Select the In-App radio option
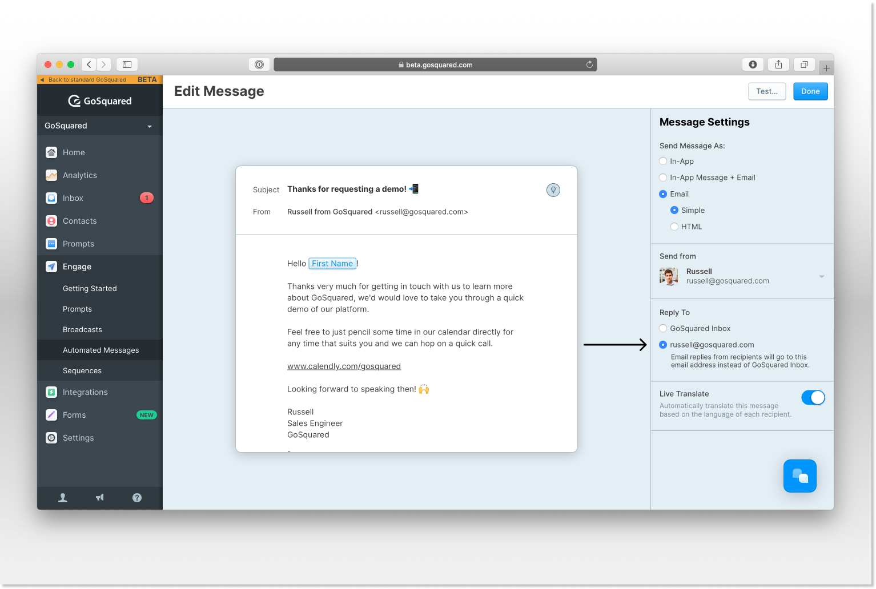 pos(663,162)
